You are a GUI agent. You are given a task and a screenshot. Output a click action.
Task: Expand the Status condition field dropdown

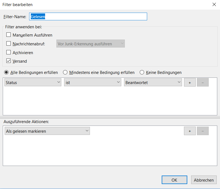point(33,82)
